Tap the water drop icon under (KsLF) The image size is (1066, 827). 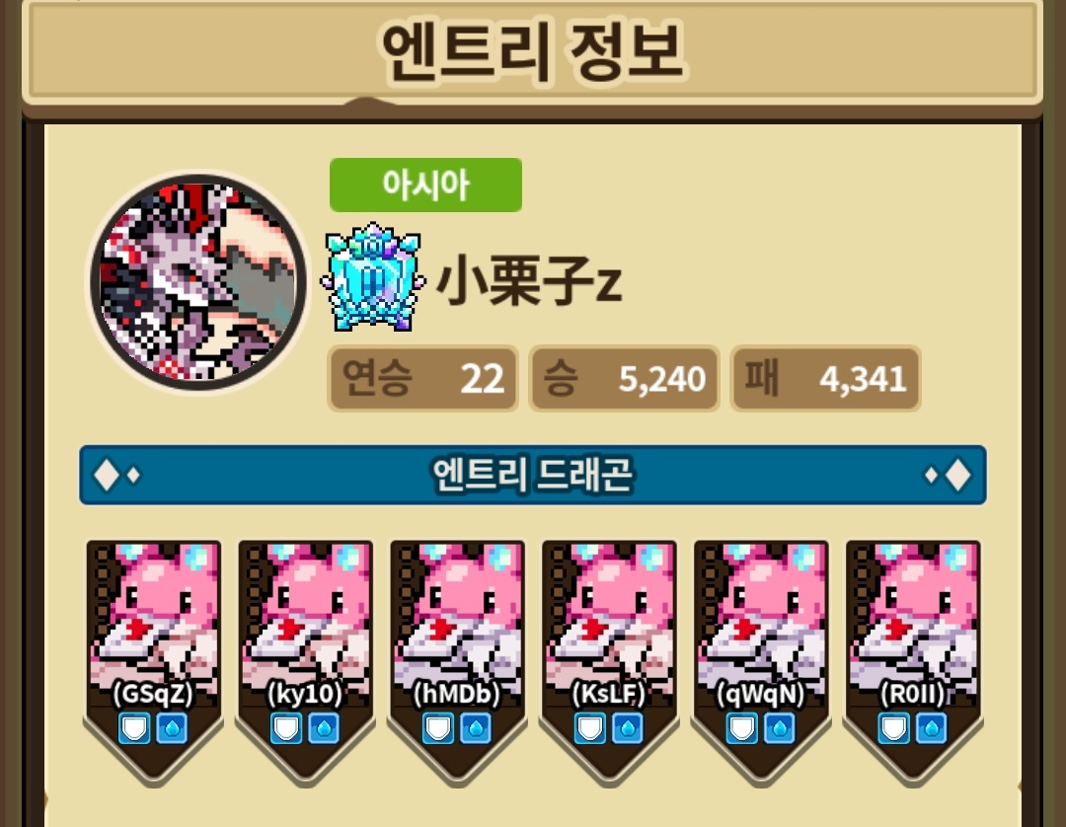tap(628, 728)
